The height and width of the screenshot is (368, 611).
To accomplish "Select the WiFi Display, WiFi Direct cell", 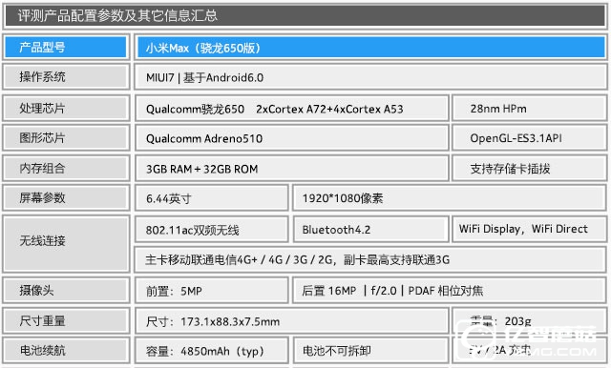I will [529, 230].
